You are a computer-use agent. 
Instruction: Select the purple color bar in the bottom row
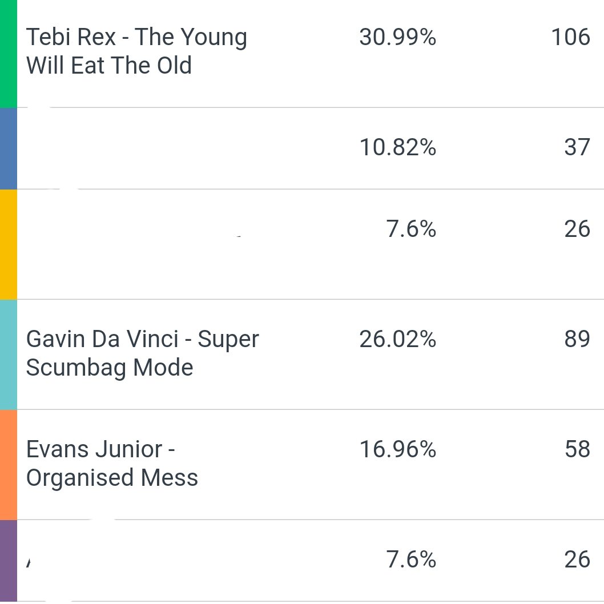coord(9,561)
